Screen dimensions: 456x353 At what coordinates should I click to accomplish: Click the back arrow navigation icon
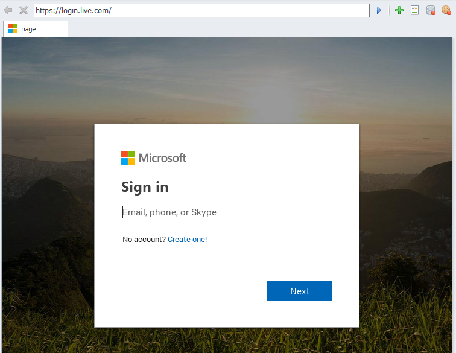[x=8, y=10]
